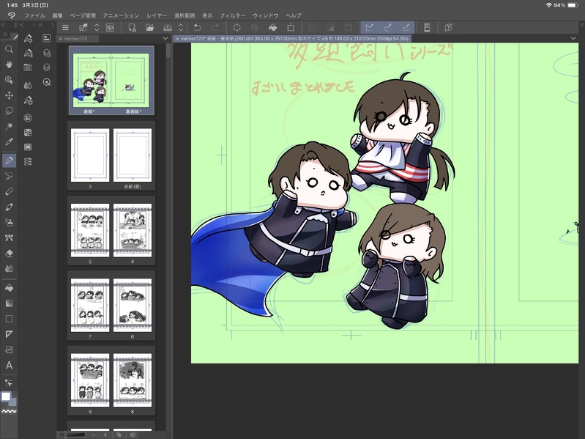
Task: Open the ウィンドウ menu
Action: pos(266,15)
